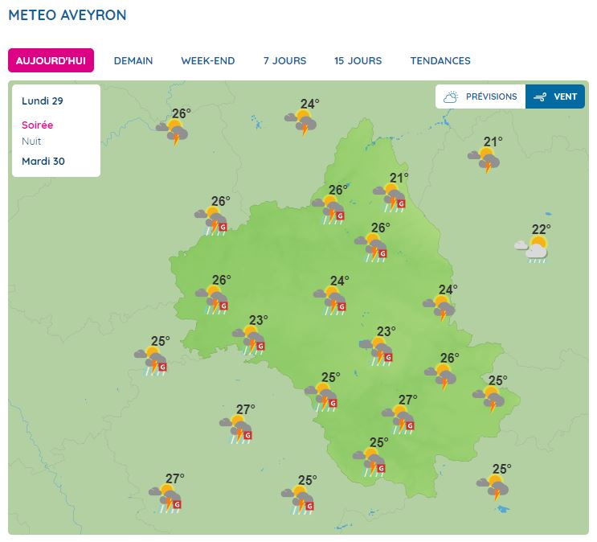Image resolution: width=597 pixels, height=542 pixels.
Task: Select the Soirée time period
Action: (37, 125)
